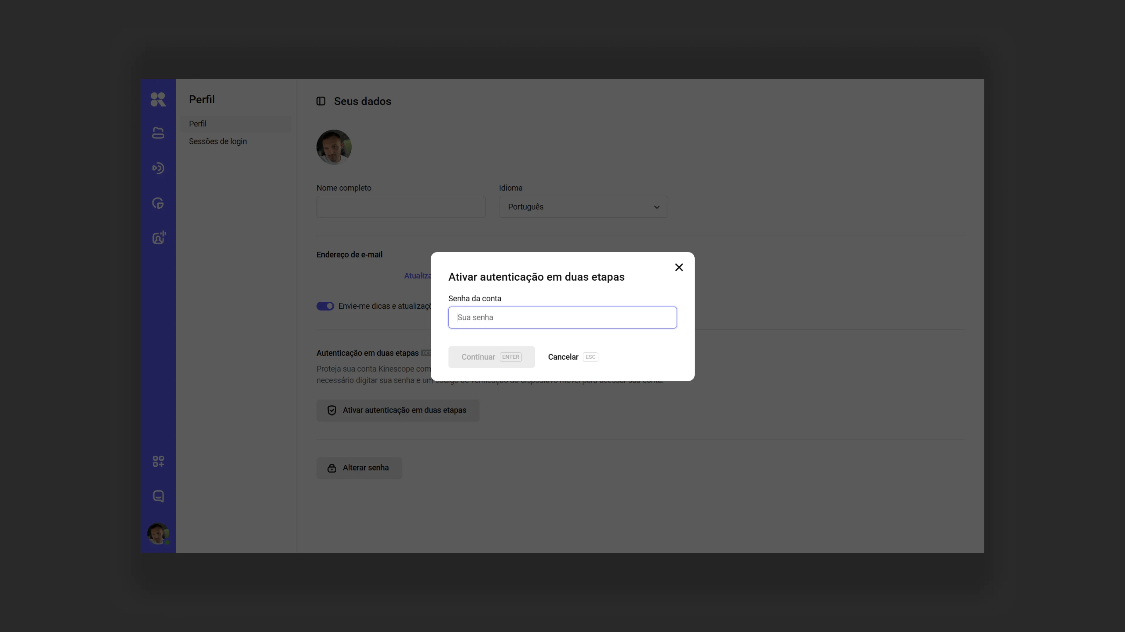Click the Alterar senha button
This screenshot has height=632, width=1125.
point(359,468)
